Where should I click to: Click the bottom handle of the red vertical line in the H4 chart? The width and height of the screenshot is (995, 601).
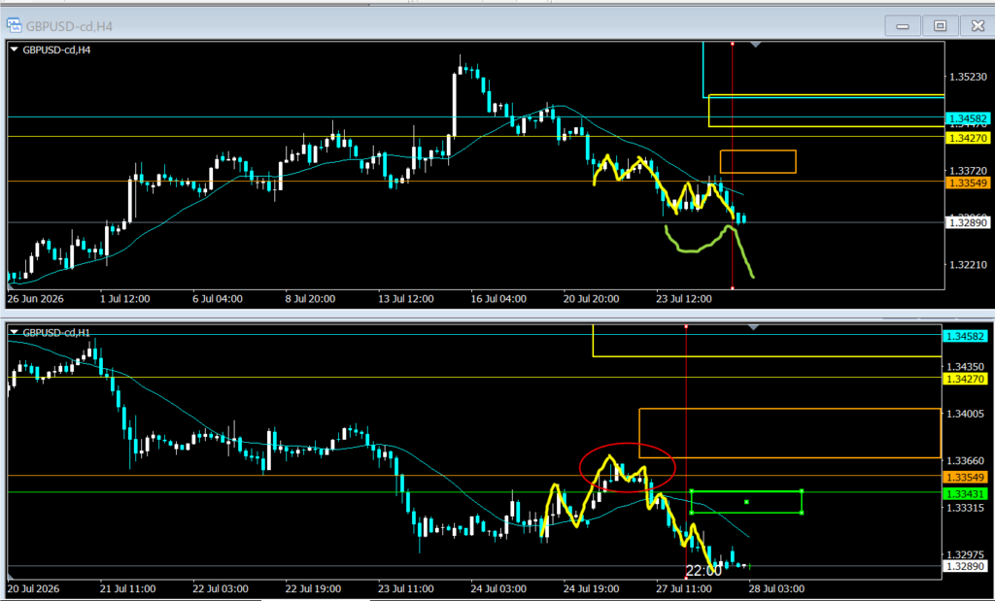733,288
